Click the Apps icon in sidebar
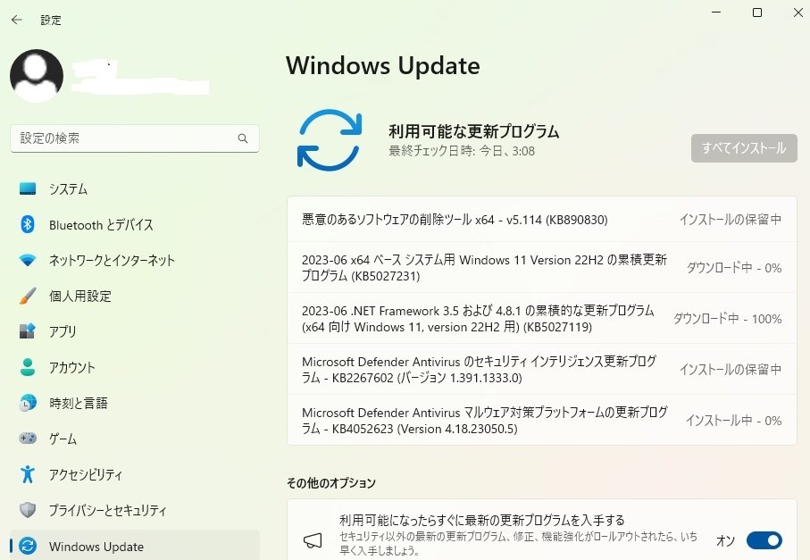The width and height of the screenshot is (810, 560). (x=28, y=330)
